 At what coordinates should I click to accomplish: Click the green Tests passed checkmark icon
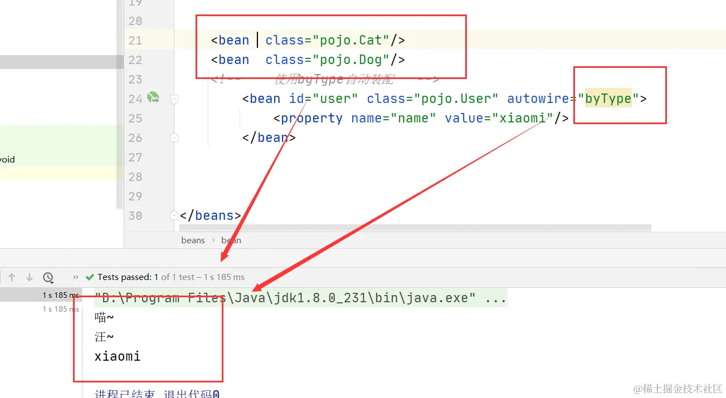pos(90,277)
